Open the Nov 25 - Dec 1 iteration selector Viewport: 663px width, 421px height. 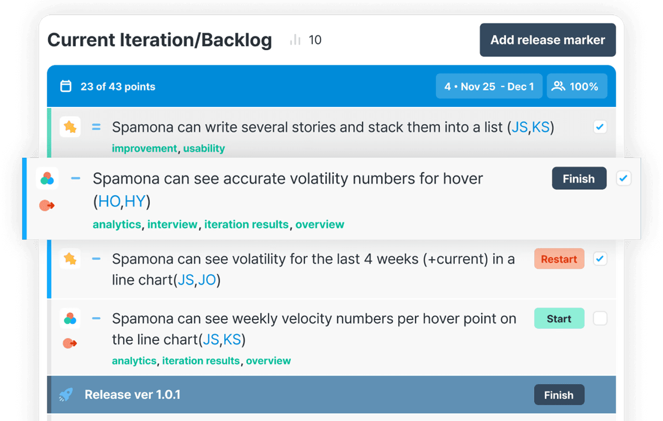tap(489, 87)
